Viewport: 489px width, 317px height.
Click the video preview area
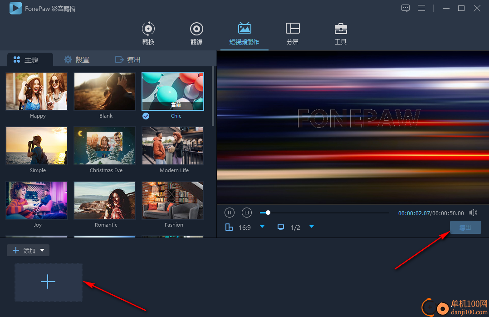point(353,128)
